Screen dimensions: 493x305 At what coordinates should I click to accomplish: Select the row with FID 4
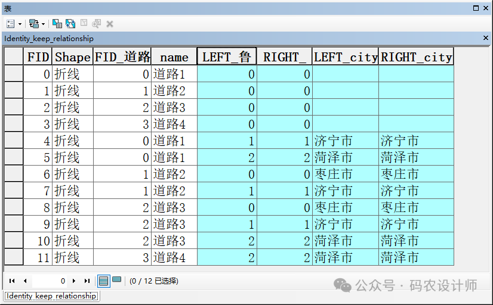[14, 141]
